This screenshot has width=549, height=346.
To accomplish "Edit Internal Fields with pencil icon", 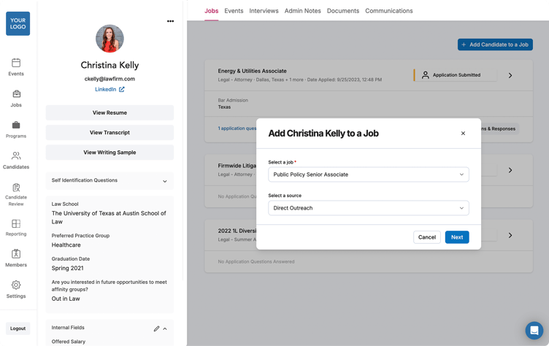I will 156,328.
